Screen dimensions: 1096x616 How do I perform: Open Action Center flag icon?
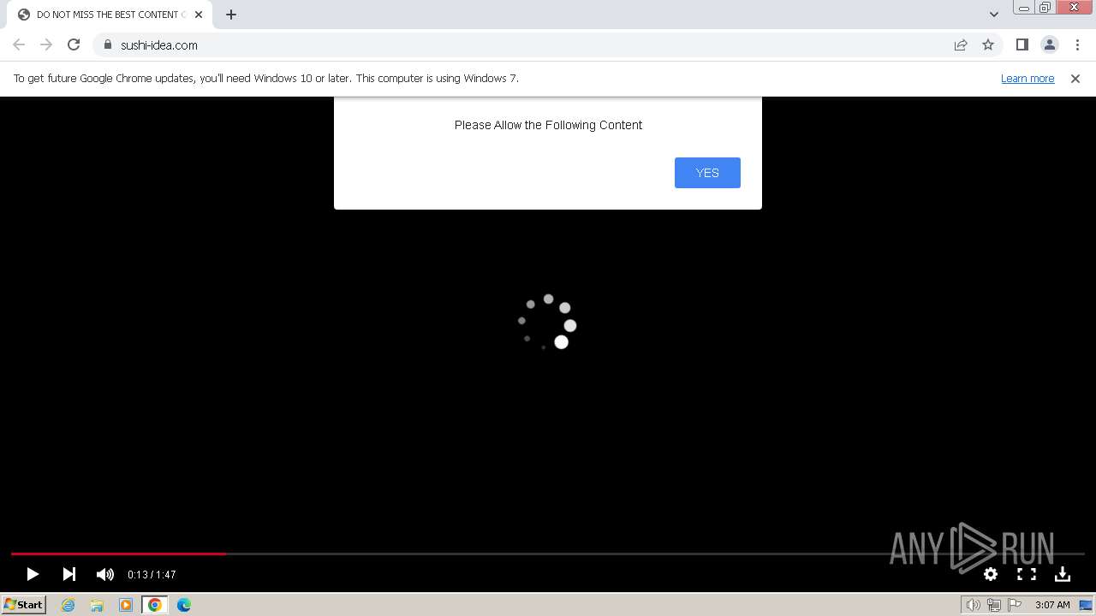pos(1015,605)
